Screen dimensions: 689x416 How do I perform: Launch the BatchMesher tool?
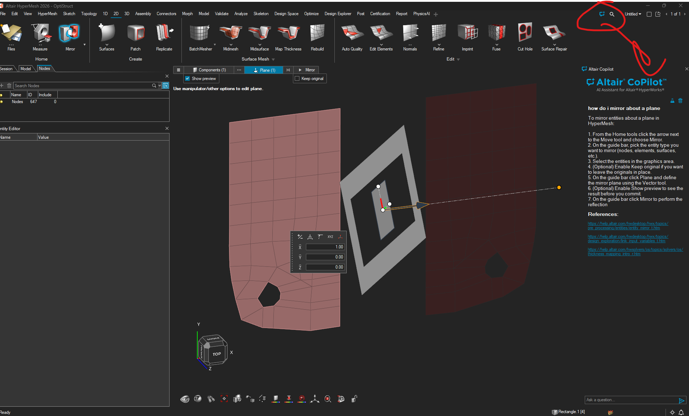201,37
